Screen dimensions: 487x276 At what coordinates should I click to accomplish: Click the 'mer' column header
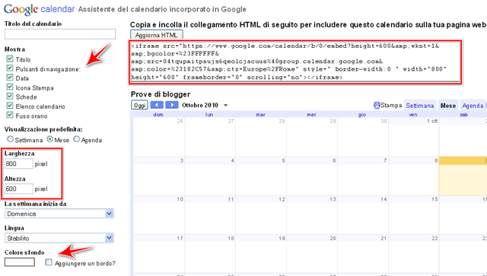coord(311,115)
